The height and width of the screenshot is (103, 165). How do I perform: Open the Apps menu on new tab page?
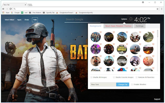click(x=19, y=20)
